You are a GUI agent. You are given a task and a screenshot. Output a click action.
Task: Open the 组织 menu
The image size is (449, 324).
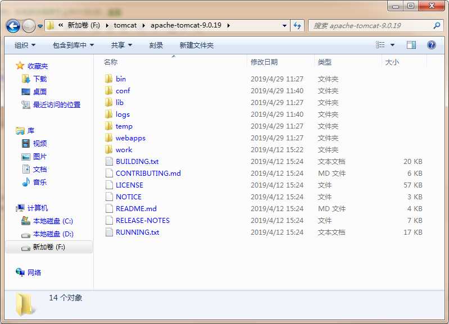[x=25, y=45]
